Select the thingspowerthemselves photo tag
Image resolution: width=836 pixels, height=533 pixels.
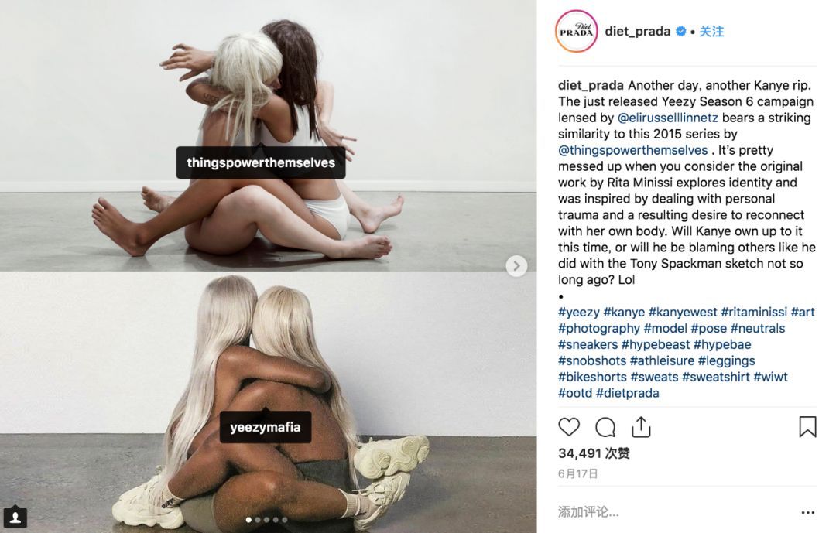tap(261, 162)
